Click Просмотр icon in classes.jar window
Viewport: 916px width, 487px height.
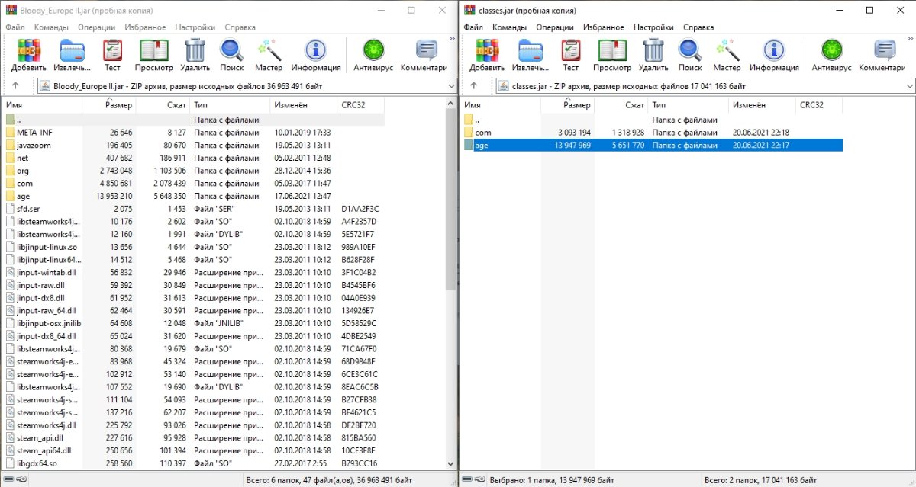pyautogui.click(x=612, y=50)
